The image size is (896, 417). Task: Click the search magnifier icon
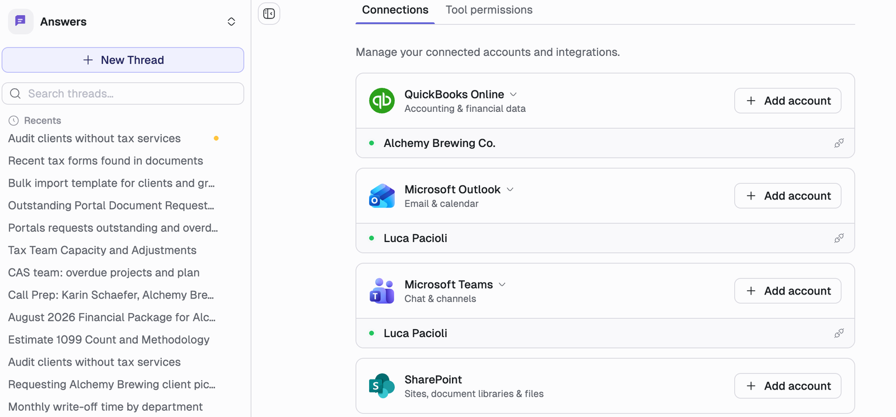16,93
